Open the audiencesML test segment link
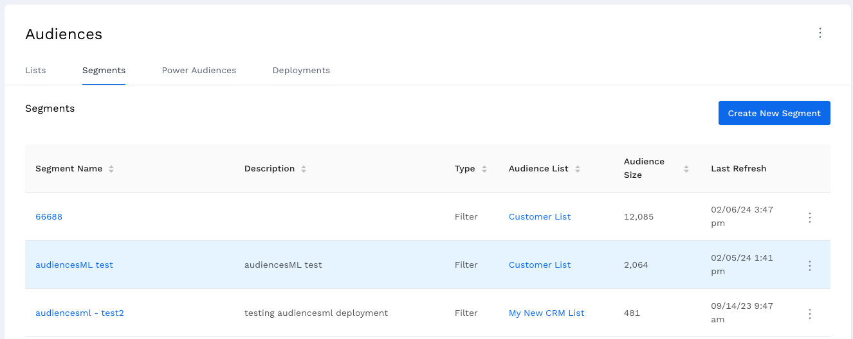This screenshot has width=853, height=339. [x=74, y=265]
